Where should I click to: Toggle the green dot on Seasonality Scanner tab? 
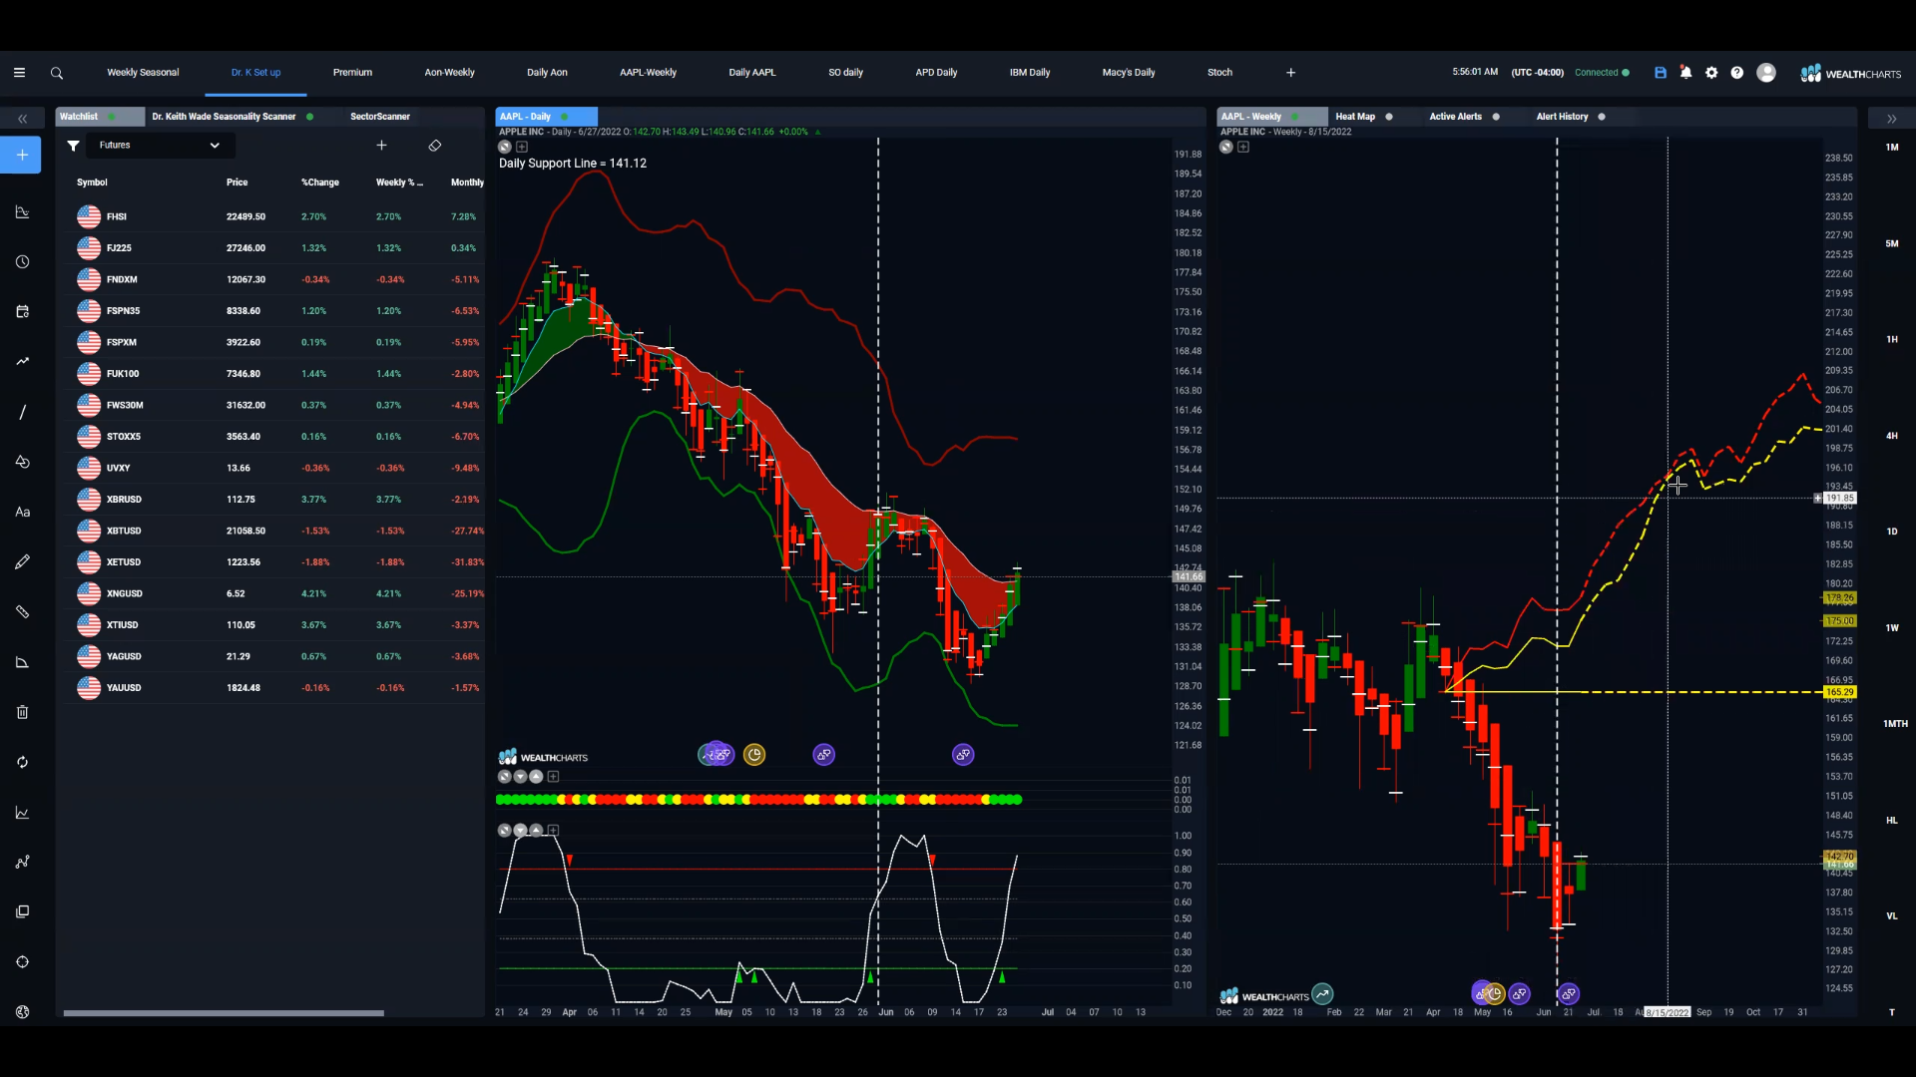309,117
